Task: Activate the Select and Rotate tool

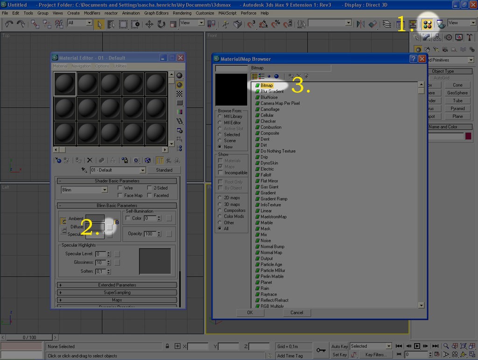Action: pyautogui.click(x=161, y=24)
